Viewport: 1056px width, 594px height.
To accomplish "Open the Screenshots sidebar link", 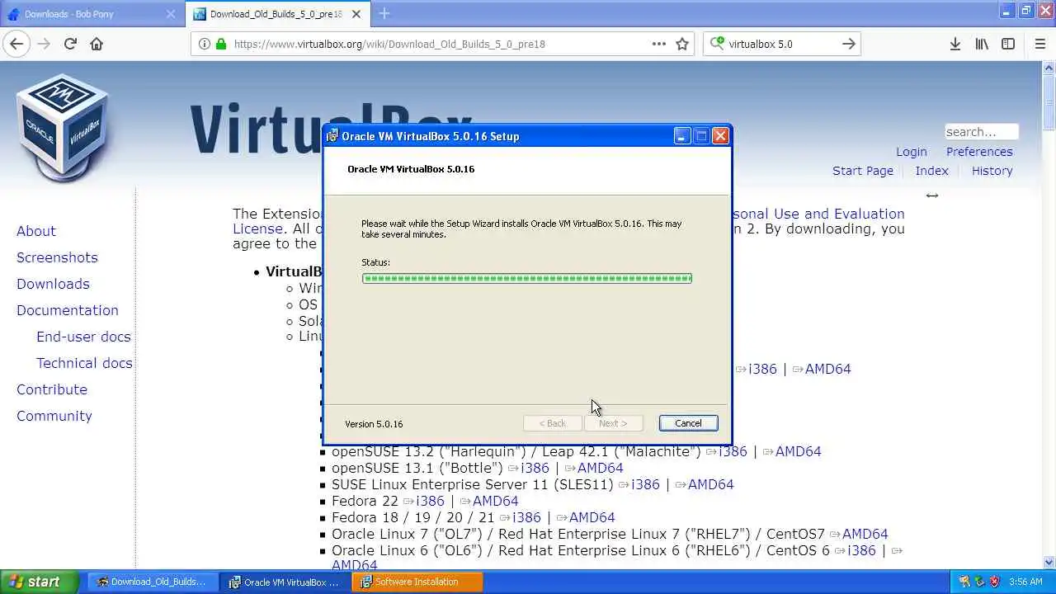I will click(x=57, y=257).
